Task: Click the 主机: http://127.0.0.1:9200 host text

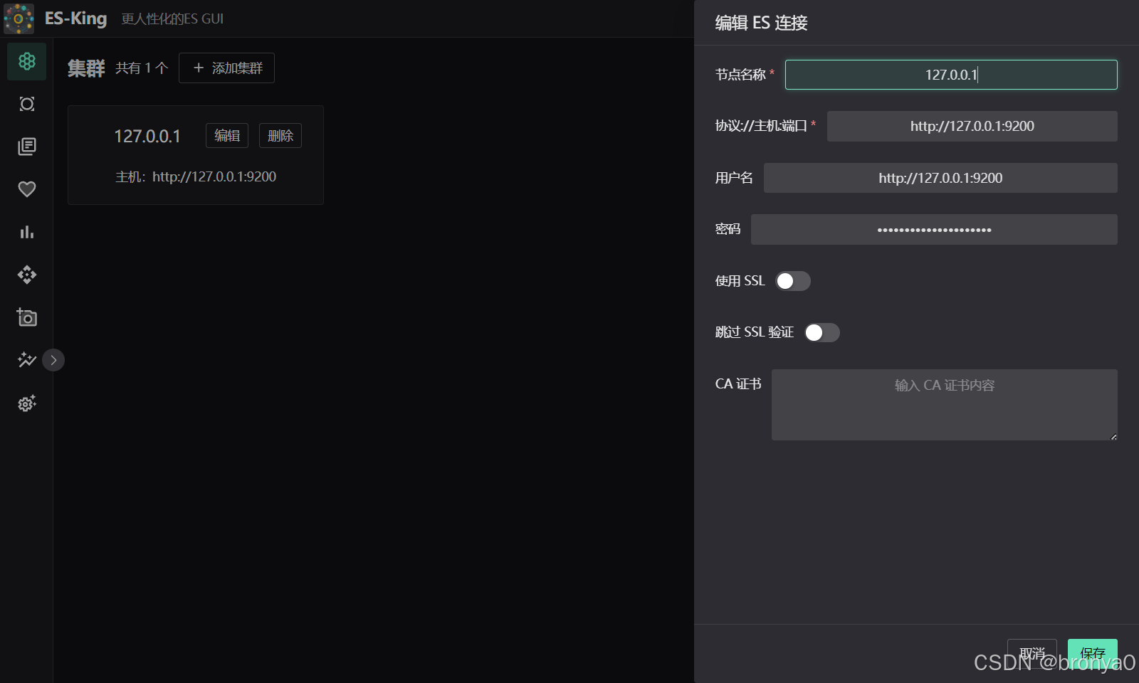Action: 196,176
